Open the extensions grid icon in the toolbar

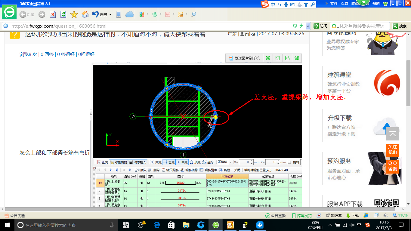click(142, 14)
